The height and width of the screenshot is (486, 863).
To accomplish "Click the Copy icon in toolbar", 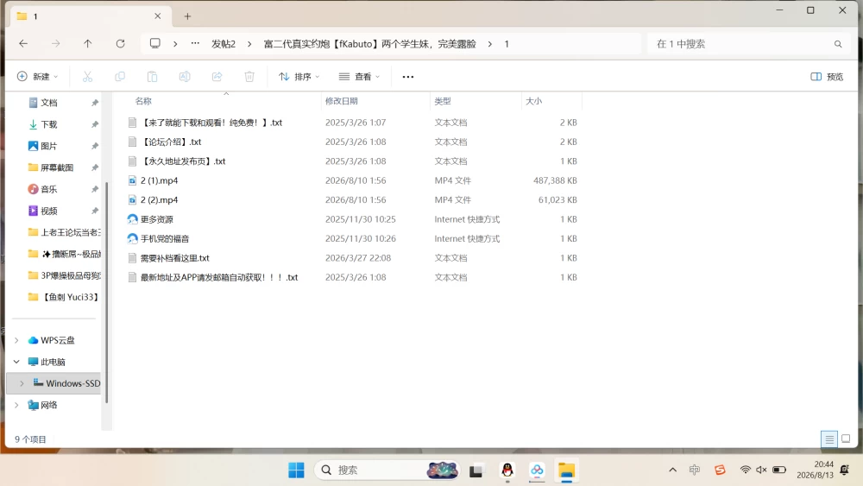I will [119, 77].
